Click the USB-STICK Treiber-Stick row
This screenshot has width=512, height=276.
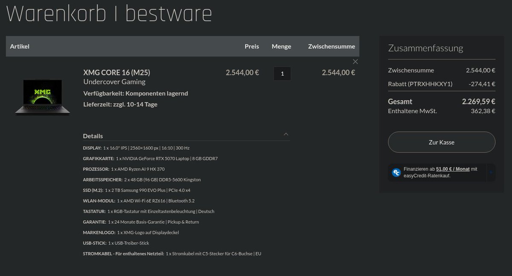point(116,243)
